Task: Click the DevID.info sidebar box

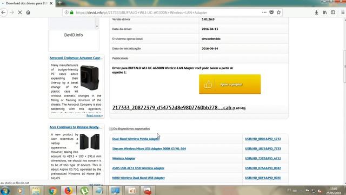Action: pos(74,41)
